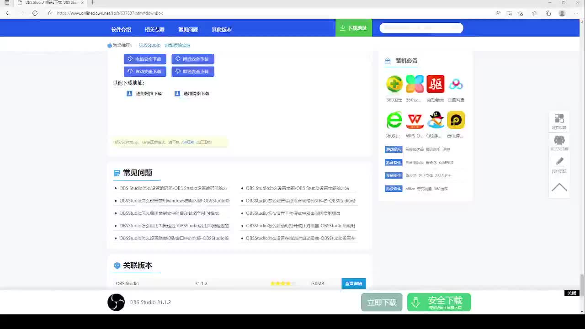The height and width of the screenshot is (329, 585).
Task: Open the FAQ about enabling stream delay
Action: point(174,226)
